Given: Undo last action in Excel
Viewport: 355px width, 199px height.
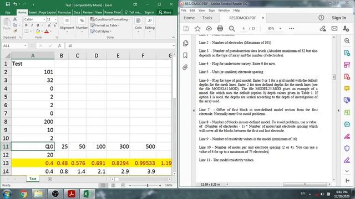Looking at the screenshot, I should pos(15,4).
